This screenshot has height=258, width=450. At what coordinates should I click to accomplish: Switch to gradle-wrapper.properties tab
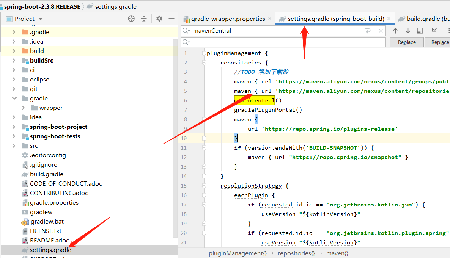click(228, 19)
